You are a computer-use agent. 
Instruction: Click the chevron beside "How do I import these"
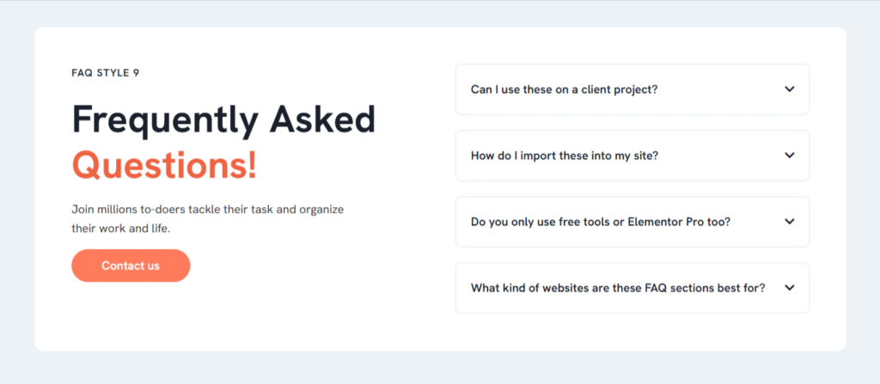(790, 155)
